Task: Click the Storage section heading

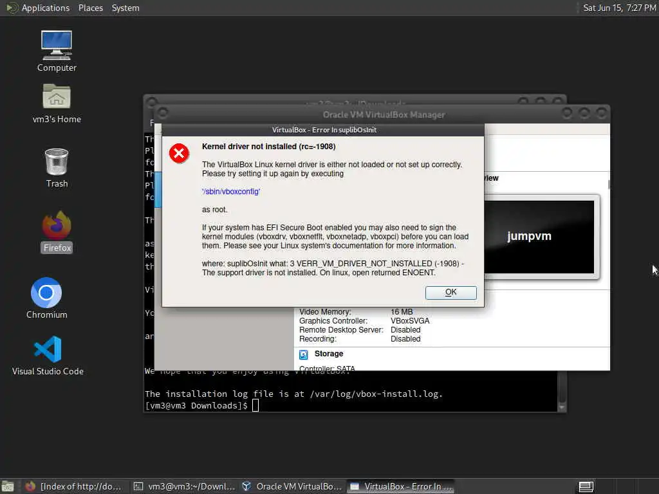Action: 329,354
